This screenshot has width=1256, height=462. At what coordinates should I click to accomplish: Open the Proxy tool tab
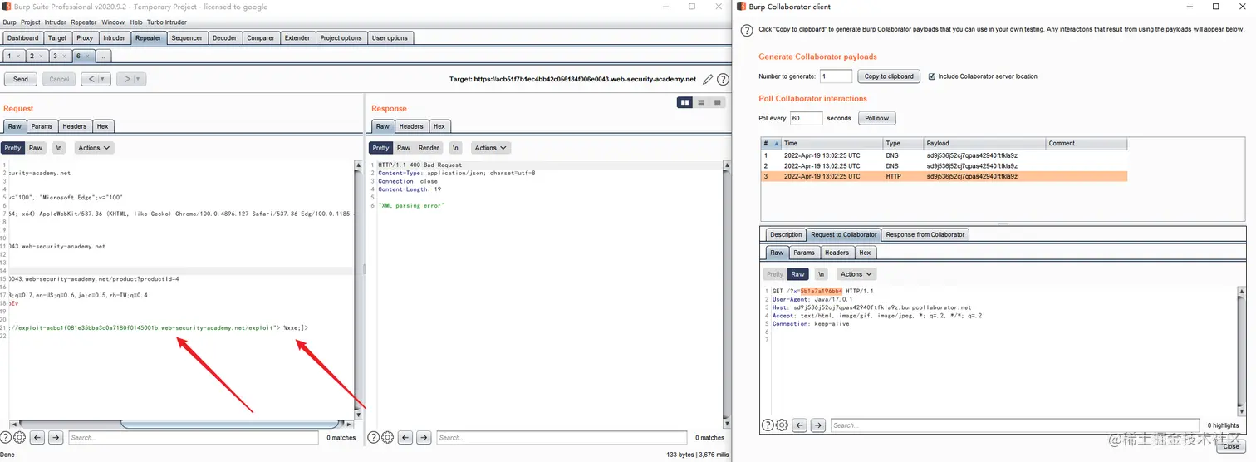(x=85, y=37)
